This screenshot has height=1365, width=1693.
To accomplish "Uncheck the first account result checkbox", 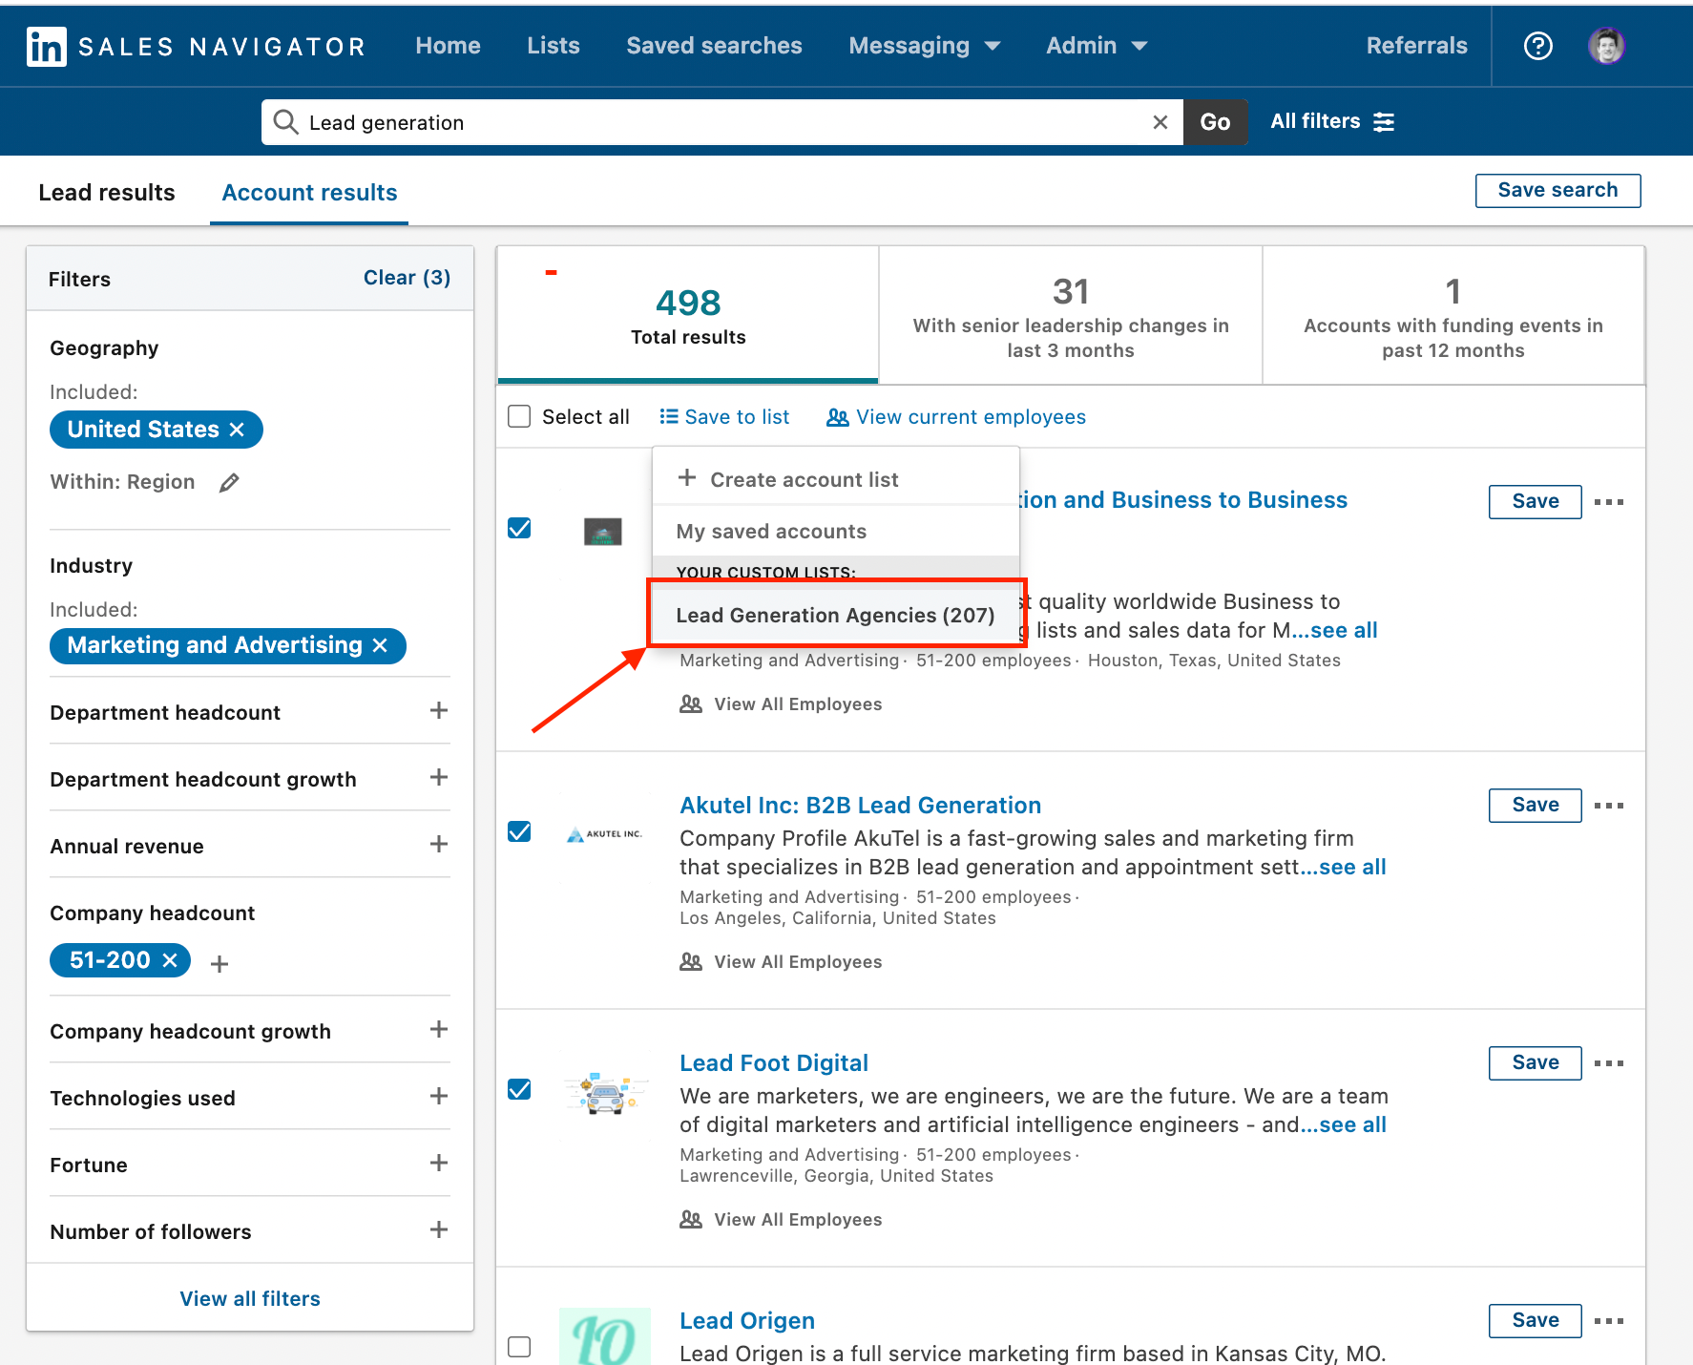I will pyautogui.click(x=519, y=528).
